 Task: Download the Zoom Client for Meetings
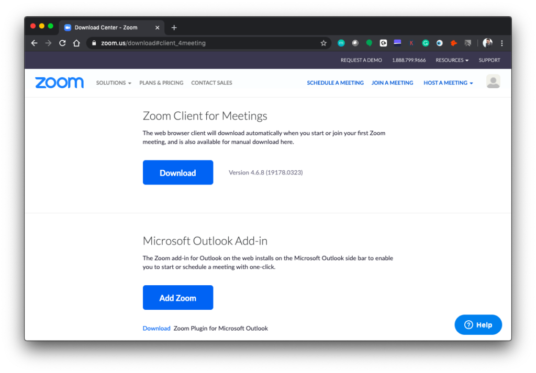pos(178,173)
